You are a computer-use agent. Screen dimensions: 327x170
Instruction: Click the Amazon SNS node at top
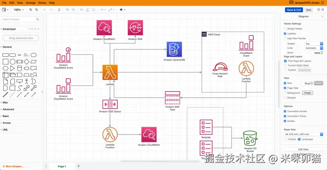click(135, 28)
